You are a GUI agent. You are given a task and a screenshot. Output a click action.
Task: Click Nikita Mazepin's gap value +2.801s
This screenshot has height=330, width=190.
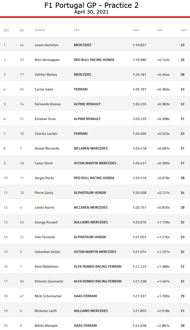(x=163, y=326)
